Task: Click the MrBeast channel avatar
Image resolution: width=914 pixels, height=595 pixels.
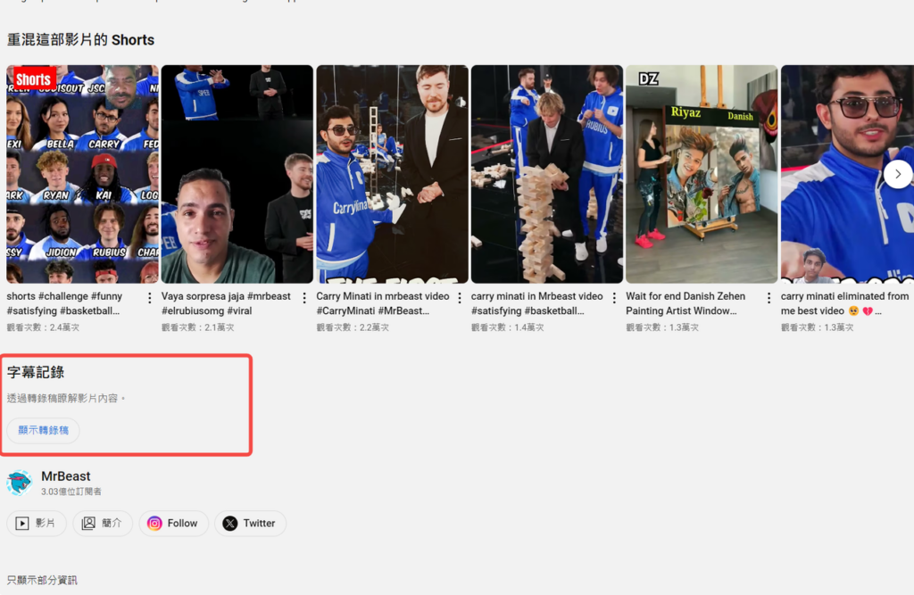Action: (20, 483)
